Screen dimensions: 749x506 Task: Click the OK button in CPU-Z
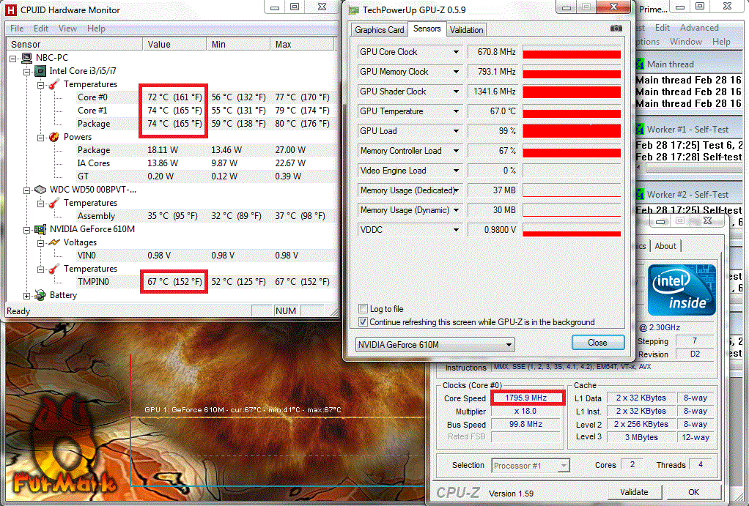[693, 491]
